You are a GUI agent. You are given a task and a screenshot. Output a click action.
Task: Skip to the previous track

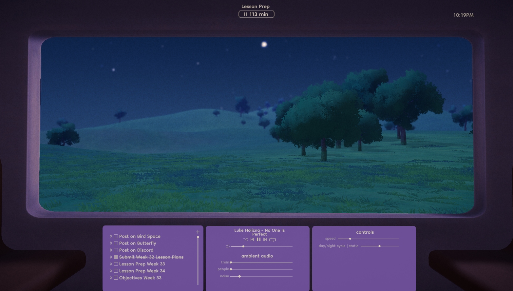click(252, 240)
